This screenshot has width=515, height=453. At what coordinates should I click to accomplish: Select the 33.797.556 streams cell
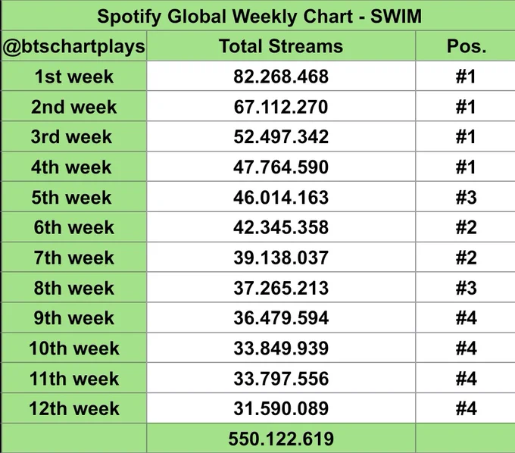click(281, 378)
